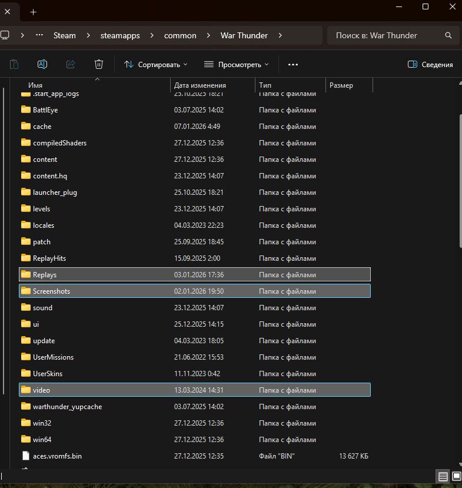Select the UserSkins folder
Image resolution: width=462 pixels, height=488 pixels.
(48, 374)
